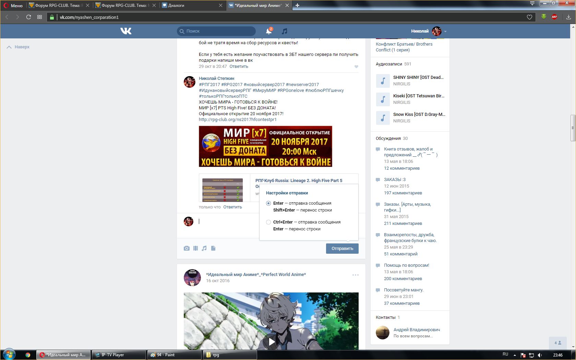Open contact Андрей Владимирович
The image size is (576, 360).
pyautogui.click(x=417, y=330)
